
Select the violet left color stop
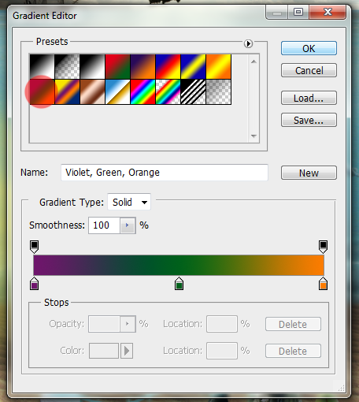coord(35,284)
